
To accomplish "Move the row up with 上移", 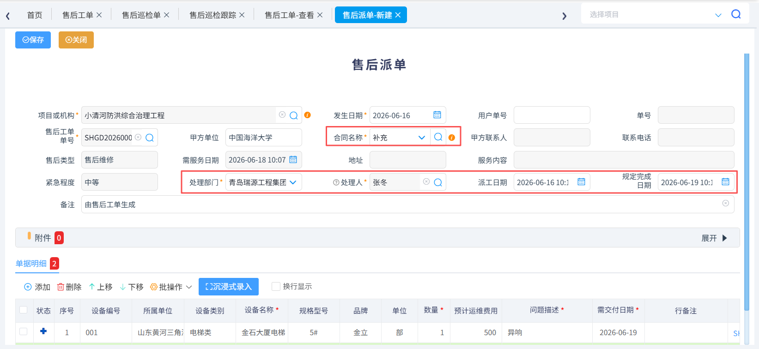I will click(x=101, y=287).
